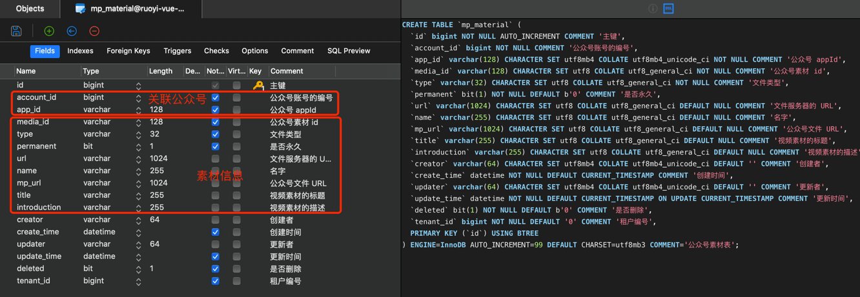Click the primary key icon on id row
The width and height of the screenshot is (860, 297).
(258, 85)
